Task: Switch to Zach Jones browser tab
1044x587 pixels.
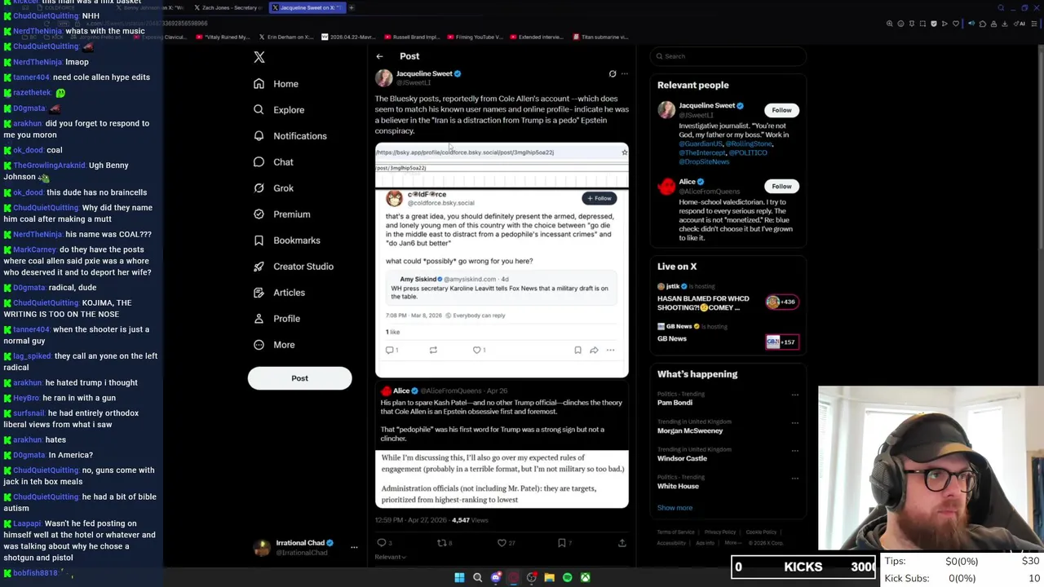Action: point(230,7)
